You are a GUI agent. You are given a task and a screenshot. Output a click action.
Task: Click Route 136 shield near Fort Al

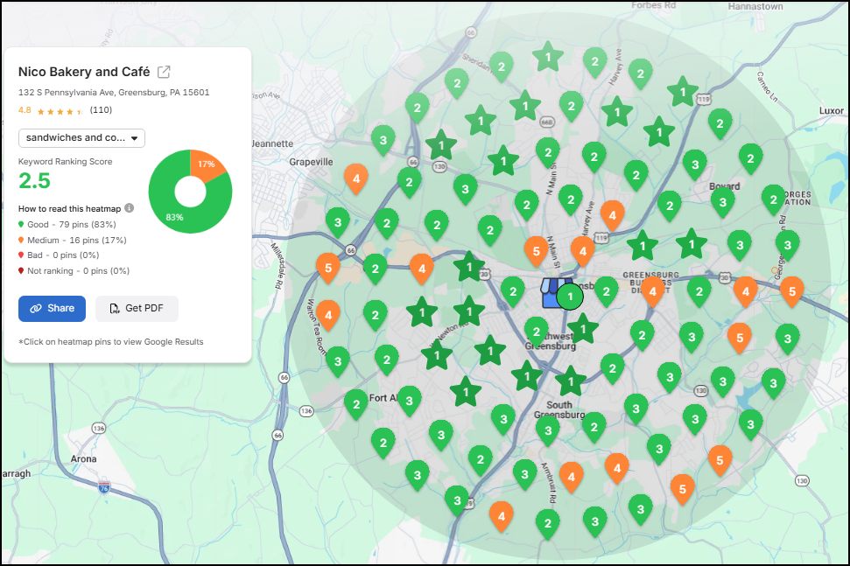pyautogui.click(x=306, y=411)
